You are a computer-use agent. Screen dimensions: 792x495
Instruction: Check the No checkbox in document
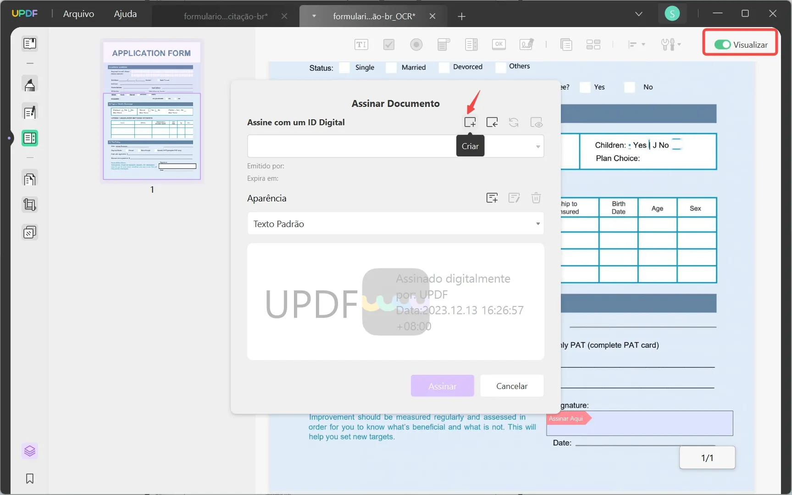coord(630,87)
